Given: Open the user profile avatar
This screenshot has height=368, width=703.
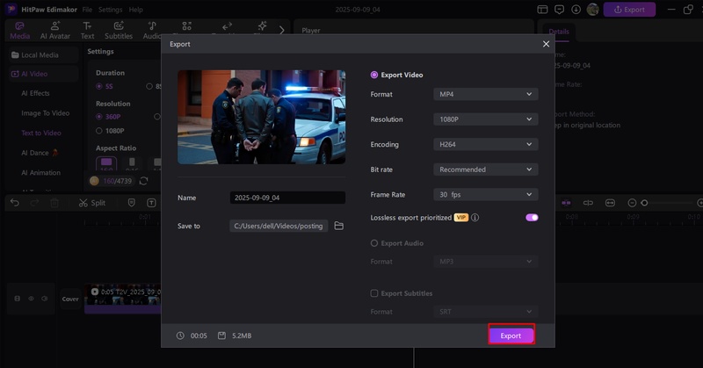Looking at the screenshot, I should tap(592, 10).
